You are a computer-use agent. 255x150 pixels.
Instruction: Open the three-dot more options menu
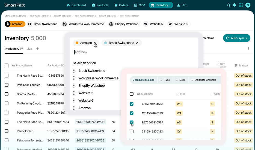click(248, 49)
